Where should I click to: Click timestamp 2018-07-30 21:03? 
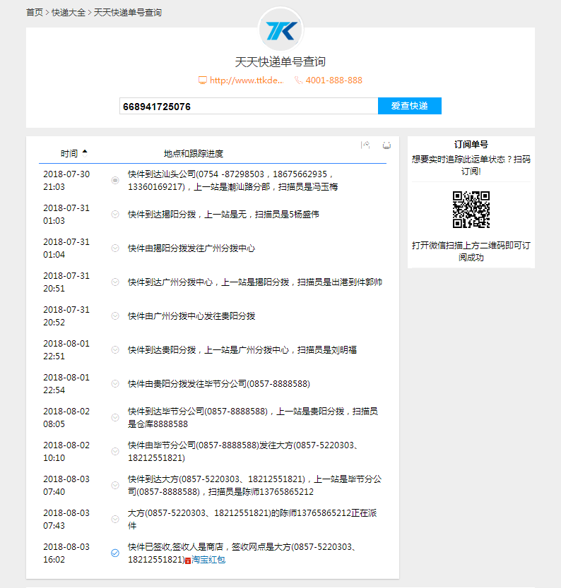pyautogui.click(x=66, y=181)
